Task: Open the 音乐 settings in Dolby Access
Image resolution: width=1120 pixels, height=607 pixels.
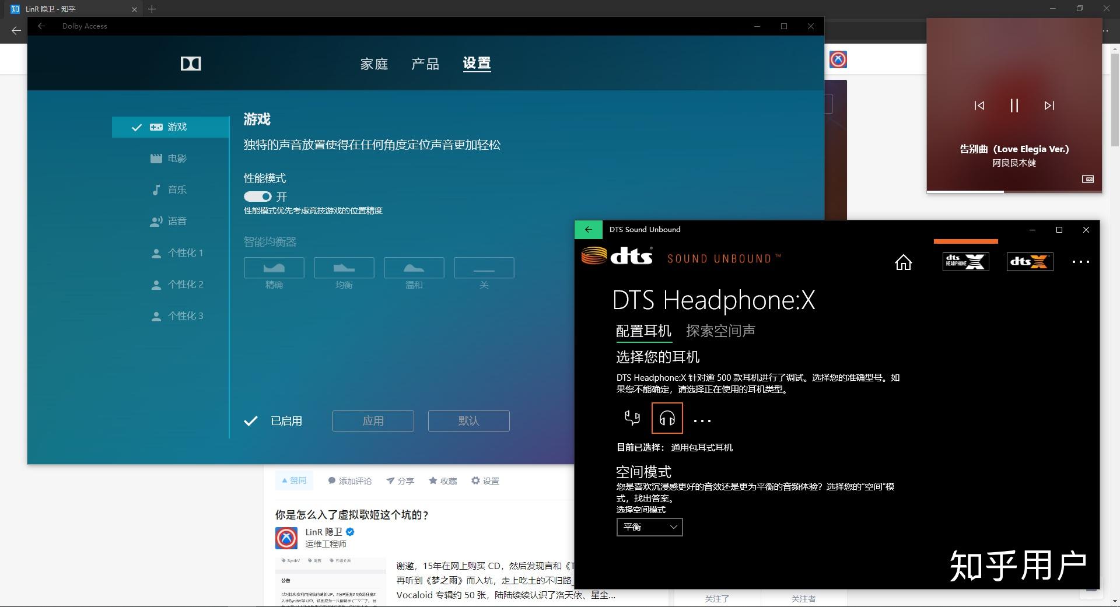Action: click(x=177, y=190)
